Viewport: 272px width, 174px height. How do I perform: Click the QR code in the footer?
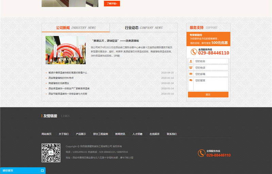point(51,153)
